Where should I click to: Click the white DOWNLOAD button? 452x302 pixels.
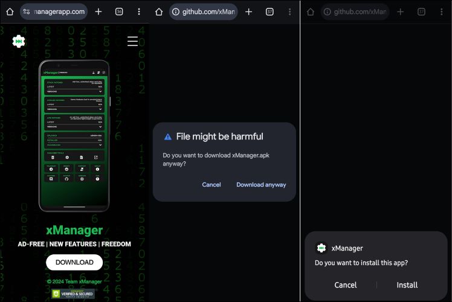(x=74, y=262)
